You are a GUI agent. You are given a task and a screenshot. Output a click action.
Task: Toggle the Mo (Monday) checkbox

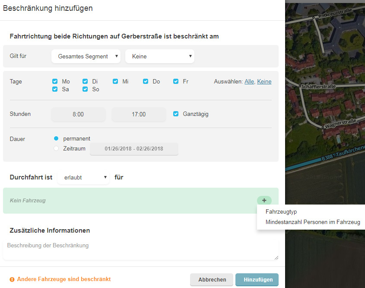[55, 81]
